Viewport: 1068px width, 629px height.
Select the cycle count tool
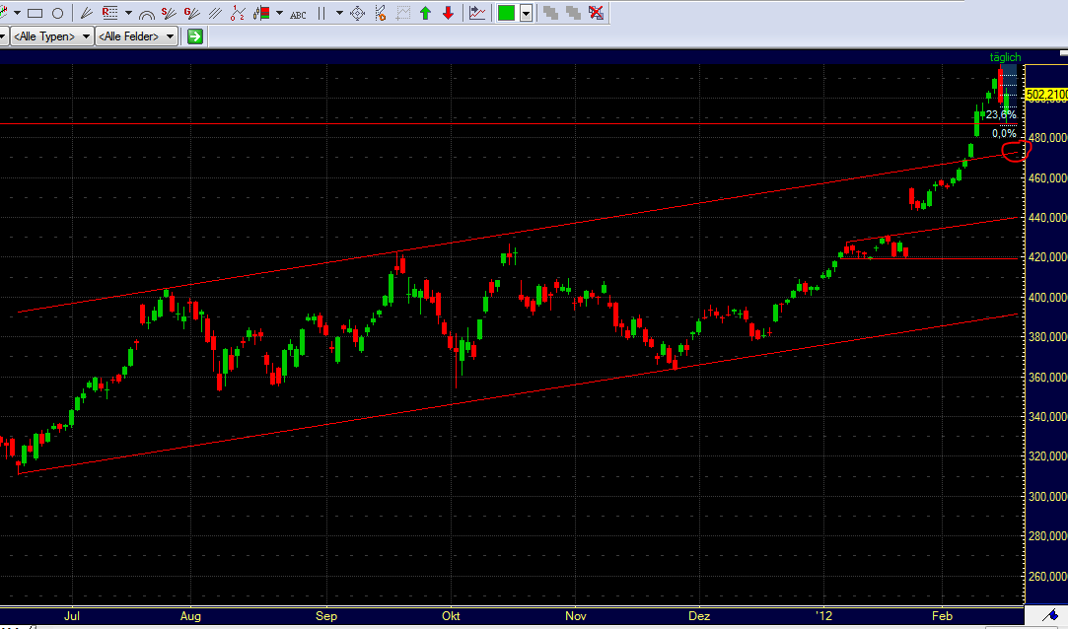tap(239, 13)
